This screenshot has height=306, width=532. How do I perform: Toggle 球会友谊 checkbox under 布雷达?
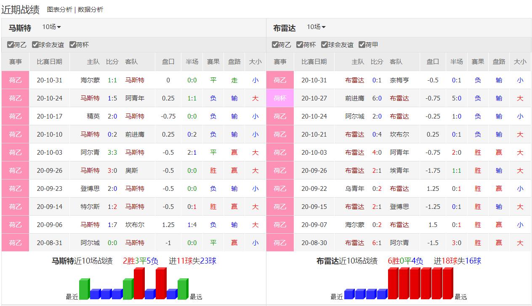pos(325,45)
